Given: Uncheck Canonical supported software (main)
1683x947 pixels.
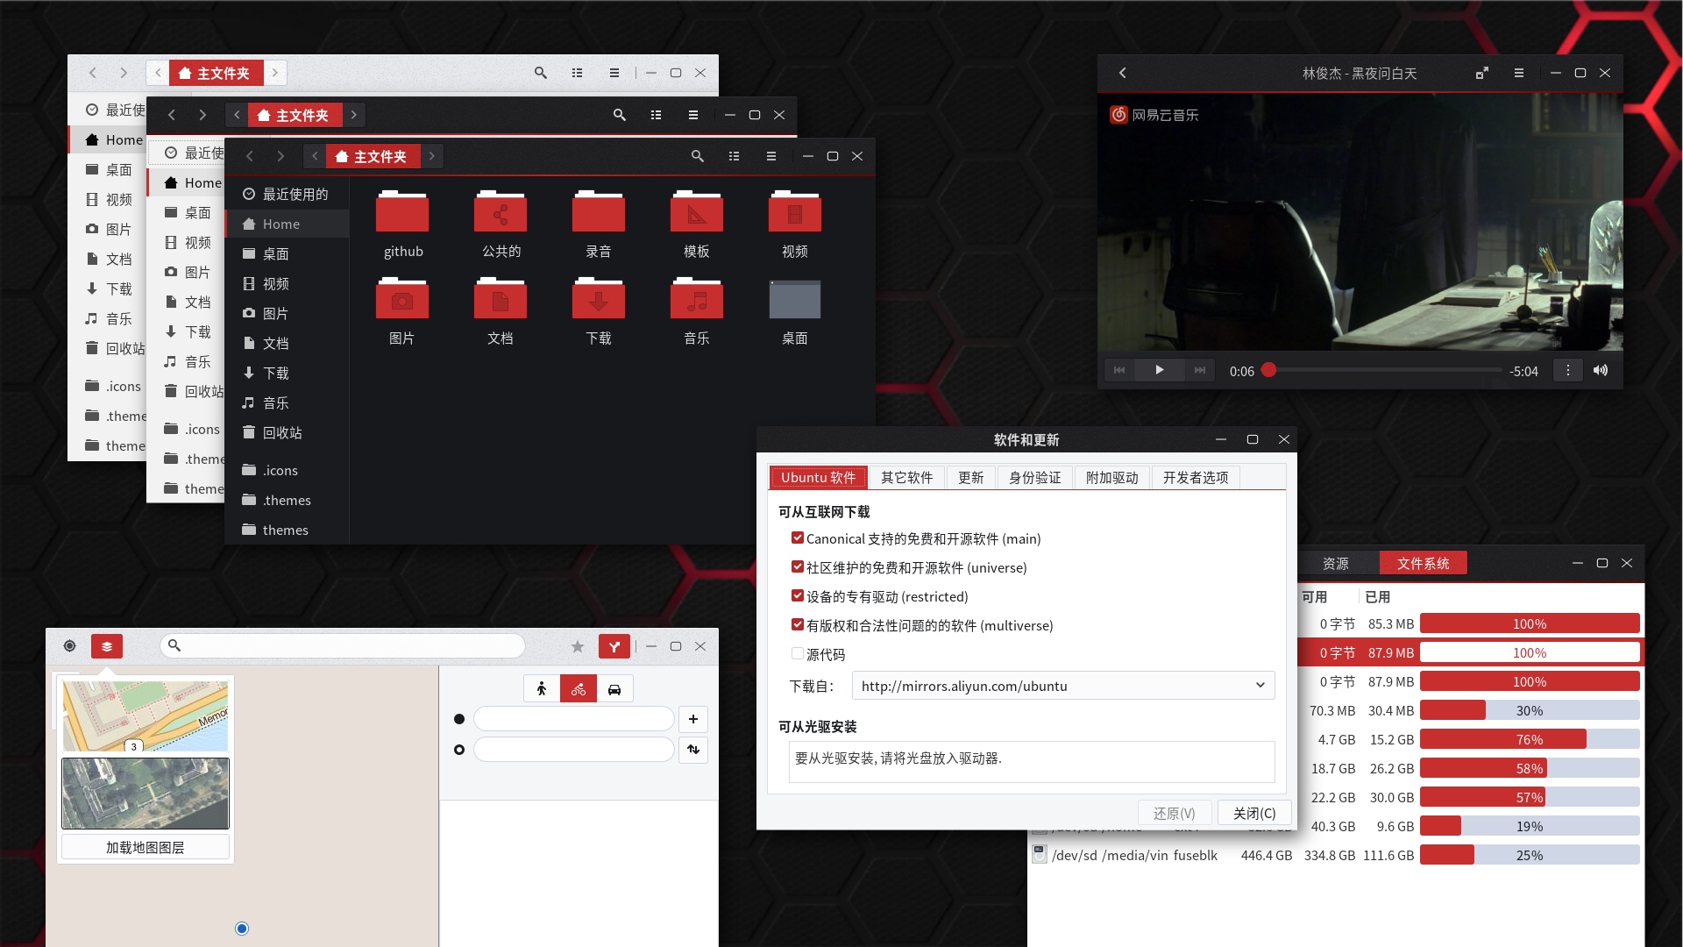Looking at the screenshot, I should pos(798,538).
